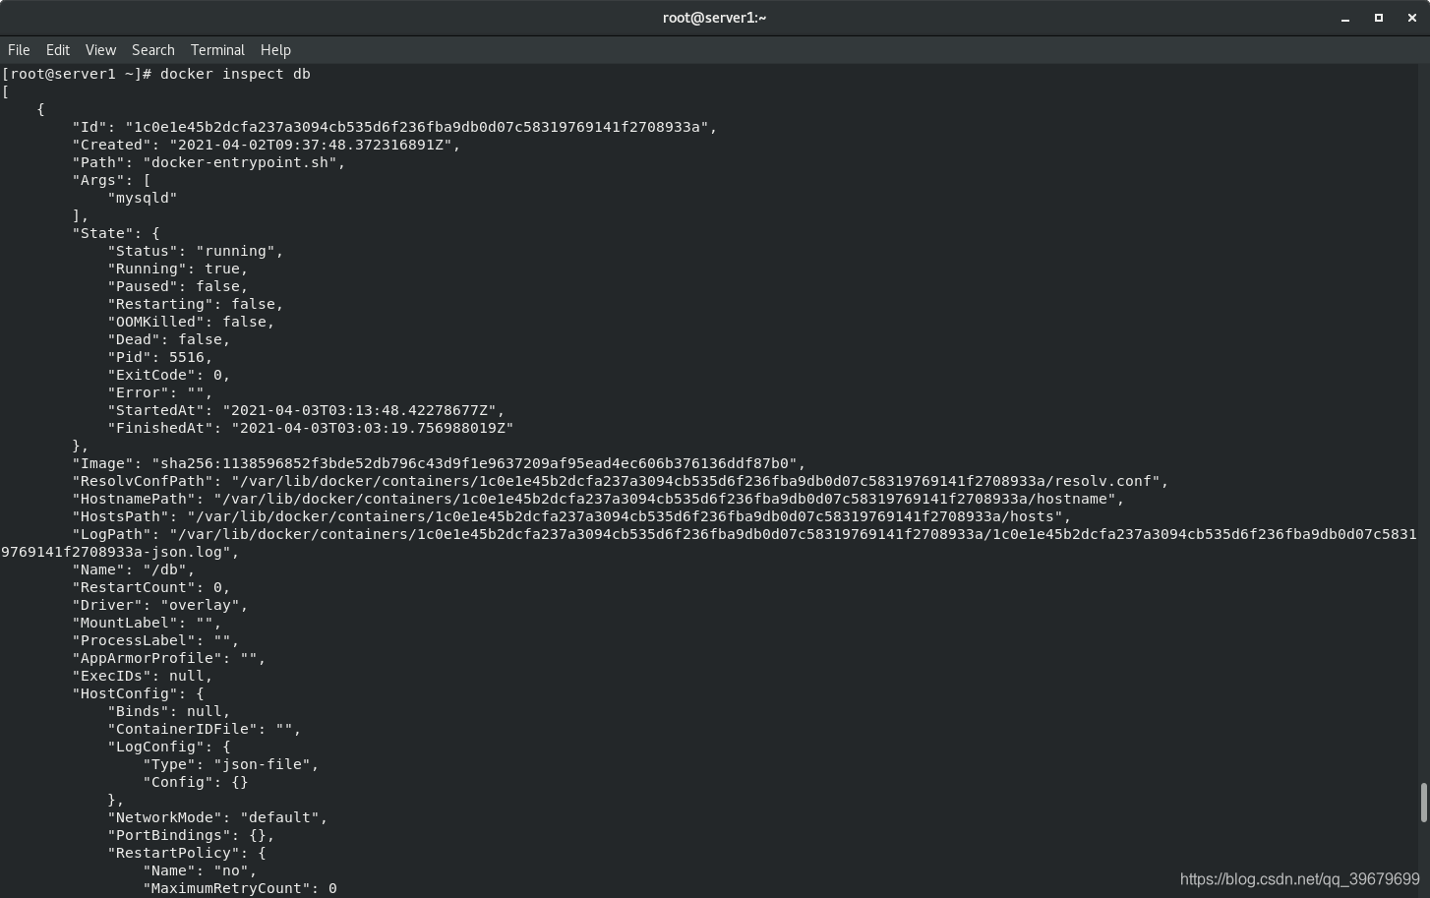Click the "ResolvConfPath" line
Screen dimensions: 1430x898
621,481
